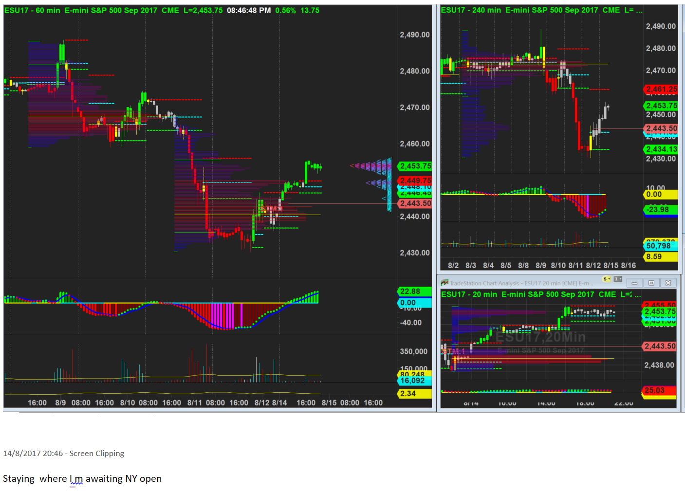Click the ESU17 - 60 min chart status line
685x493 pixels.
coord(162,10)
